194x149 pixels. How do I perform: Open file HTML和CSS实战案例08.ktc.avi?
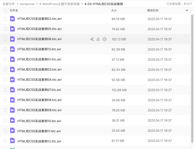(40, 100)
